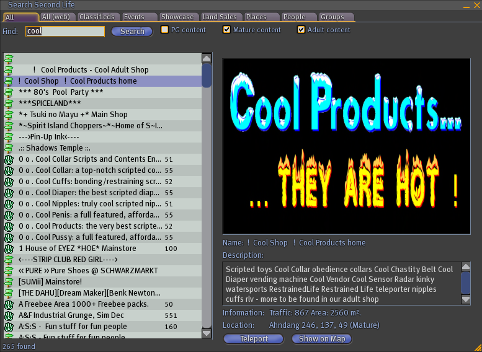This screenshot has height=352, width=482.
Task: Click results list scroll up arrow
Action: 207,58
